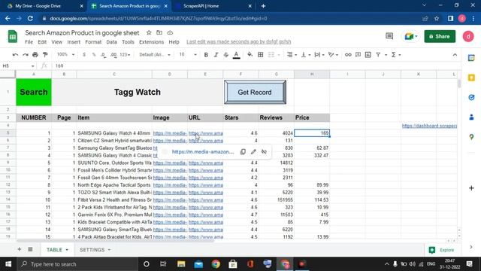The image size is (481, 271).
Task: Select the Paint format tool
Action: [x=45, y=55]
